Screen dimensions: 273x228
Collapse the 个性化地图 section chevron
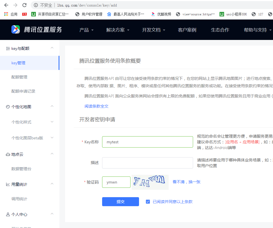[52, 106]
